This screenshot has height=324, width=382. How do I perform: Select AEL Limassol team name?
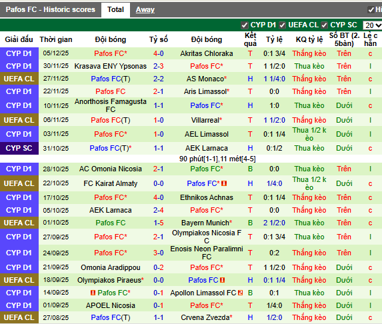click(x=207, y=134)
